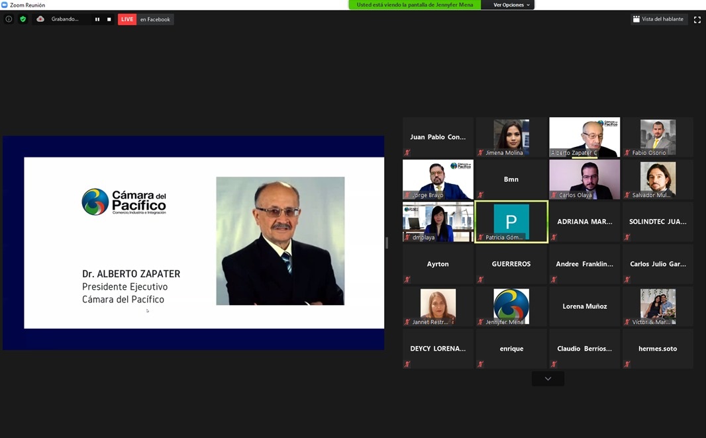Click muted mic icon on Bmn tile

(x=480, y=195)
